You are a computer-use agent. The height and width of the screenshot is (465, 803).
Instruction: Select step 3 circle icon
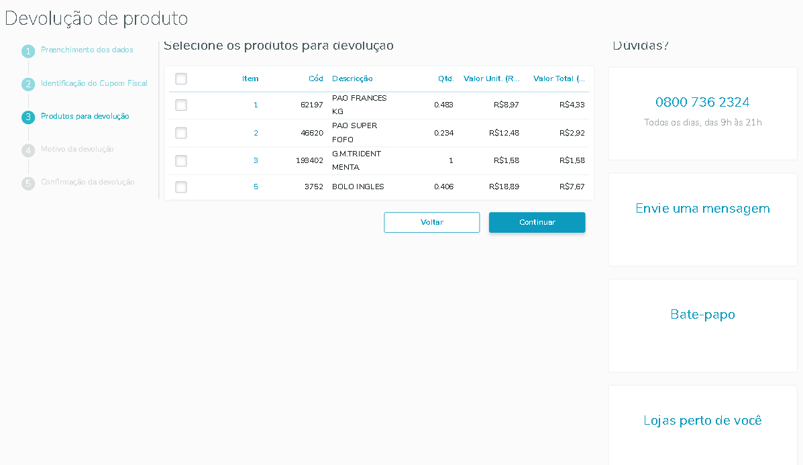[28, 117]
